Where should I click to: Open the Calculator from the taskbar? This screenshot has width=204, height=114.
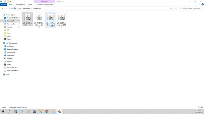tap(16, 111)
